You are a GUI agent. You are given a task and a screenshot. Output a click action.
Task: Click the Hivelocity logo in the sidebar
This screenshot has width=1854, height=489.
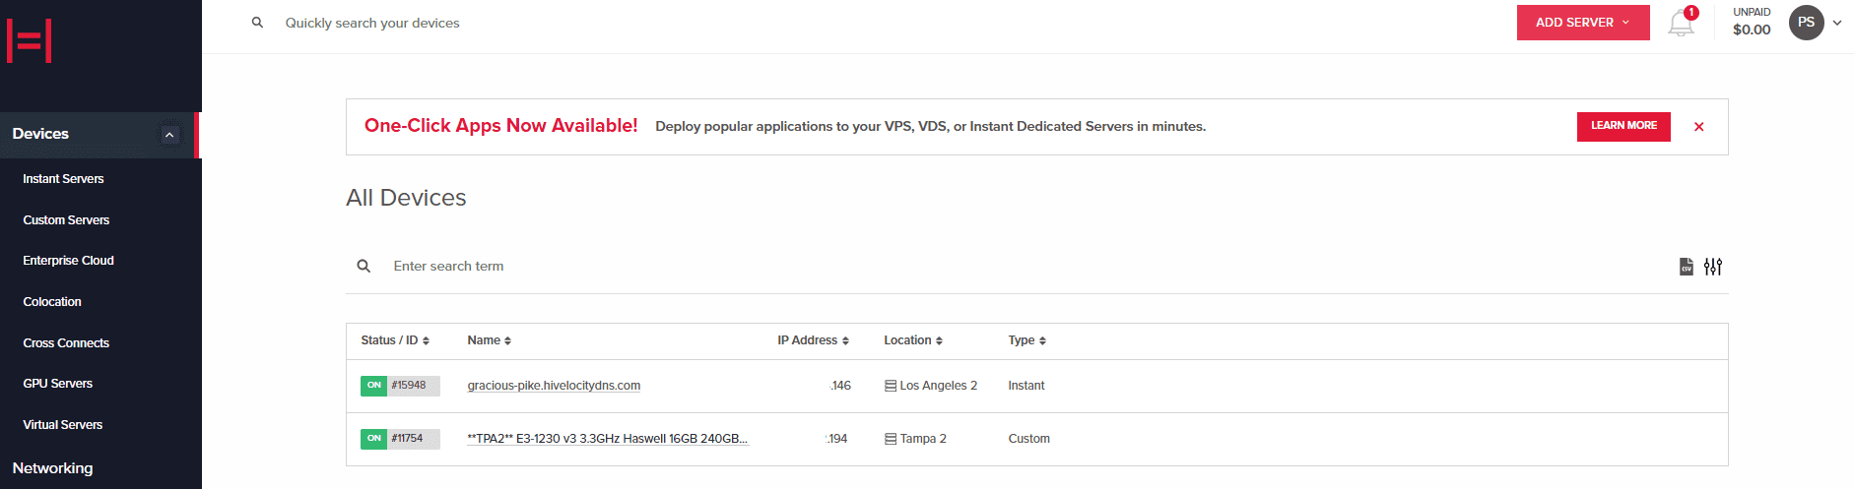[x=30, y=41]
